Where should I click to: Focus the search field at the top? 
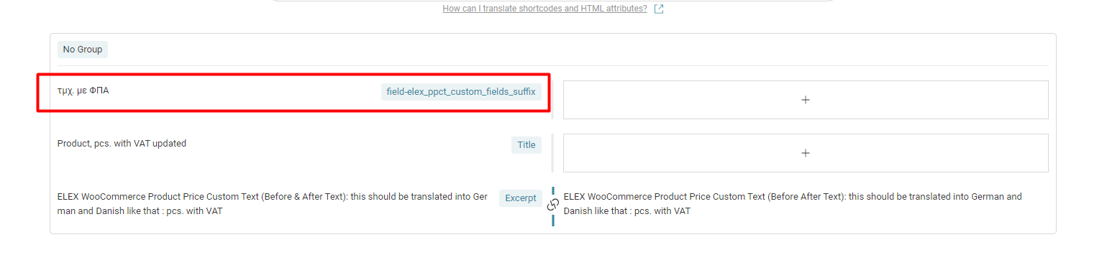[552, 1]
